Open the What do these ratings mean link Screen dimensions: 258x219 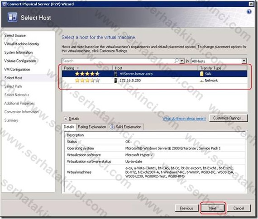184,118
